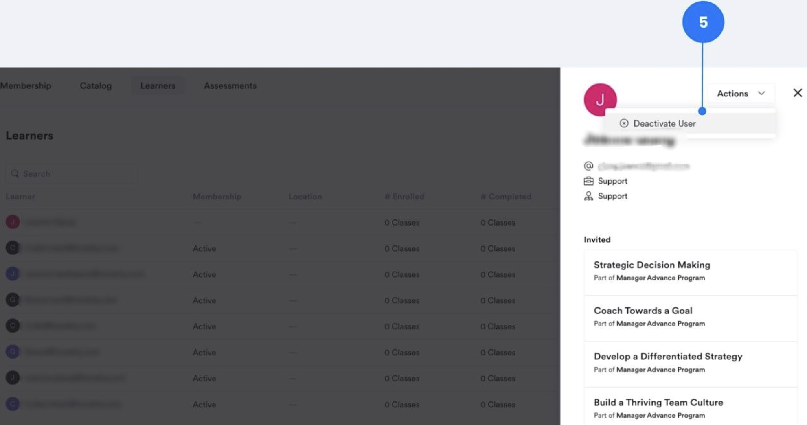Open the Catalog tab
807x425 pixels.
(95, 85)
